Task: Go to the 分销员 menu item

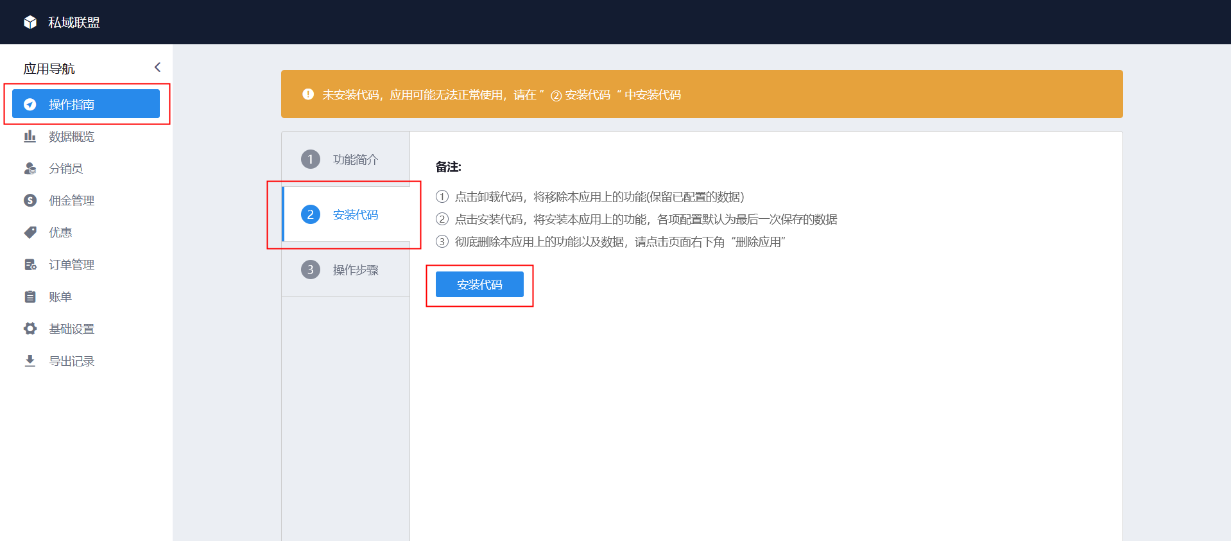Action: tap(86, 168)
